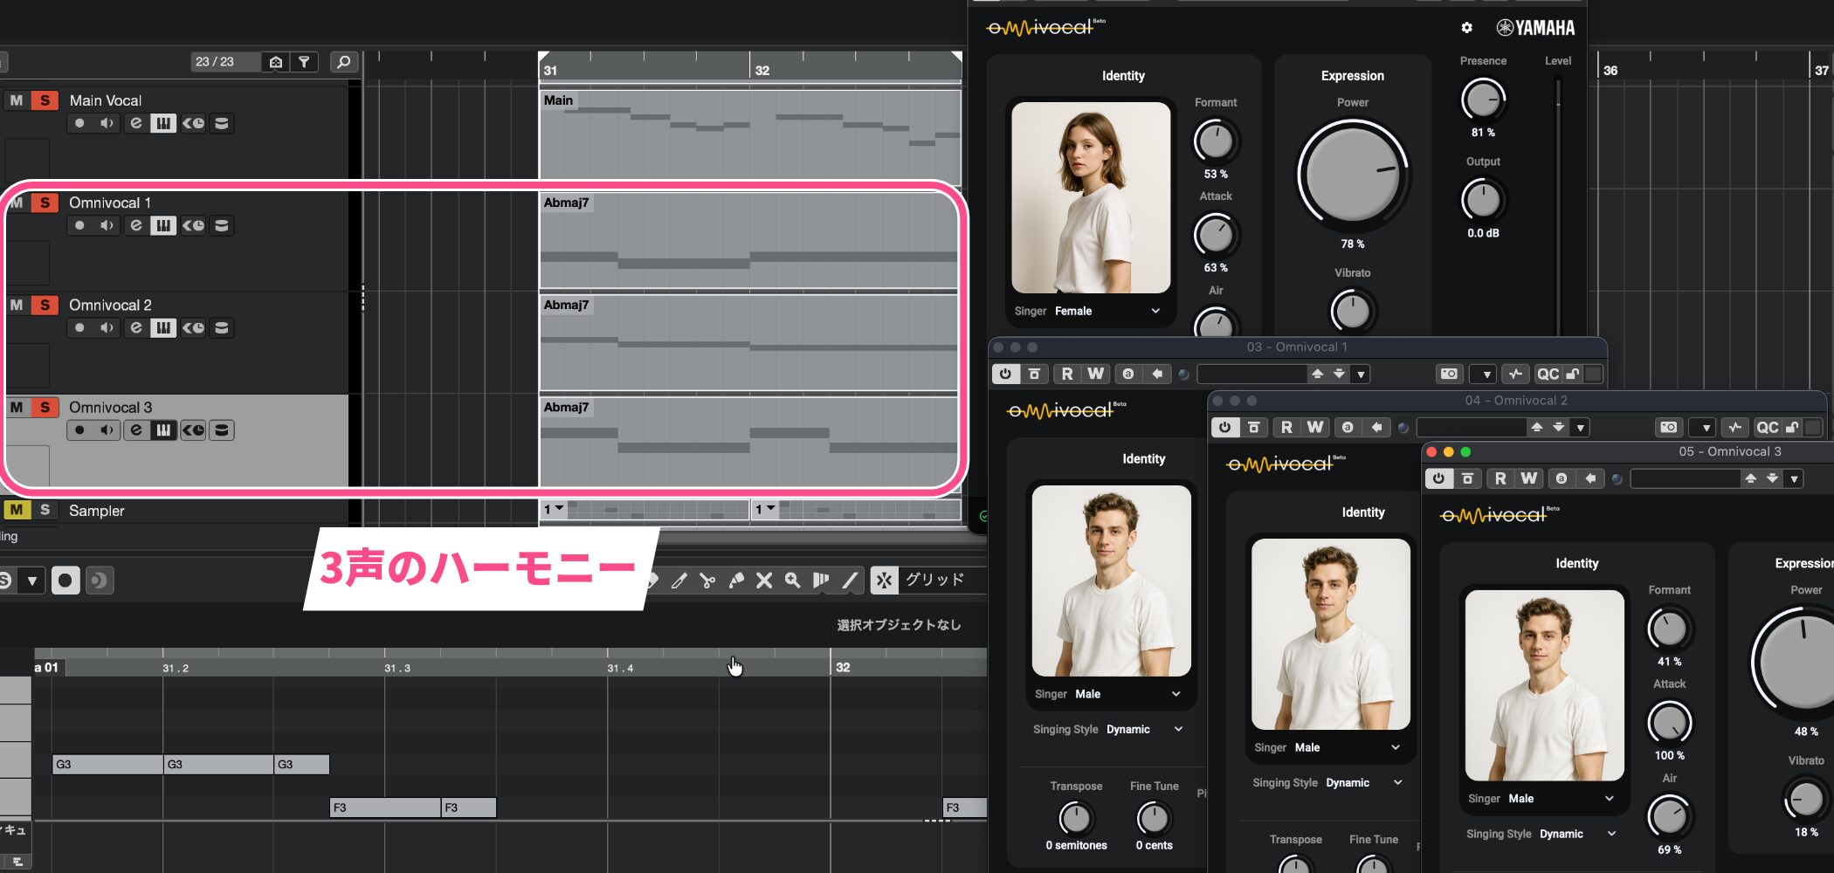Click Read automation R in Omnivocal 3 window
This screenshot has width=1834, height=873.
click(1500, 478)
